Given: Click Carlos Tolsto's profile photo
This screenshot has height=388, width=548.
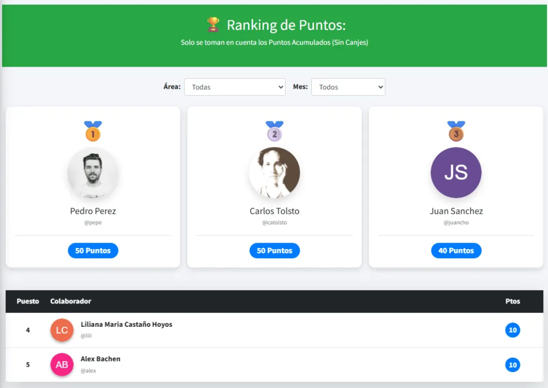Looking at the screenshot, I should point(275,173).
